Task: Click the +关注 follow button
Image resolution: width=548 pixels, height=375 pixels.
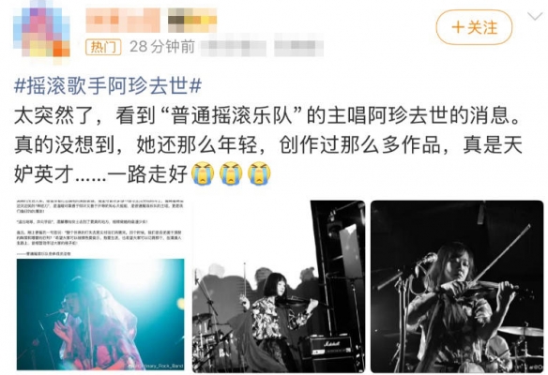Action: point(474,27)
